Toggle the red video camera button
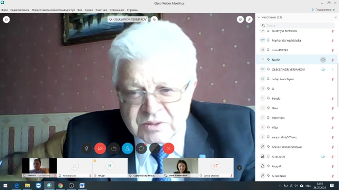The width and height of the screenshot is (339, 190). [x=100, y=148]
